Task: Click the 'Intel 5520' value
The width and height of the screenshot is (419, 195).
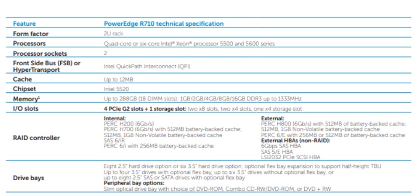Action: [116, 89]
